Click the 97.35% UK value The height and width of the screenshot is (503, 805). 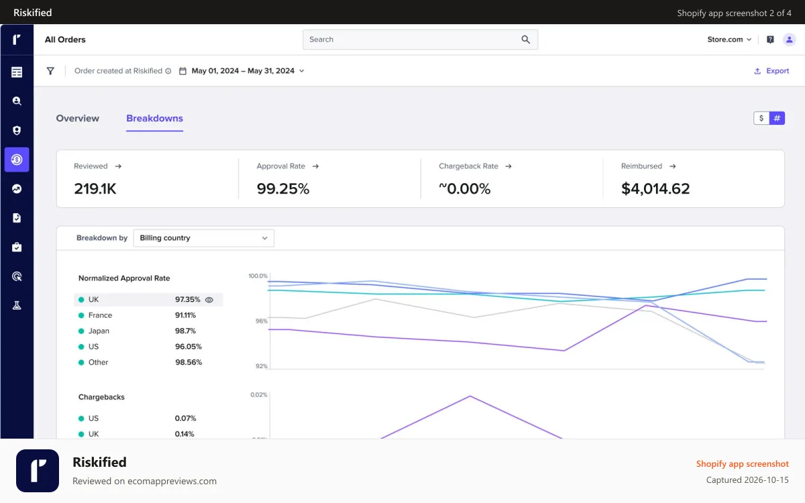(188, 300)
